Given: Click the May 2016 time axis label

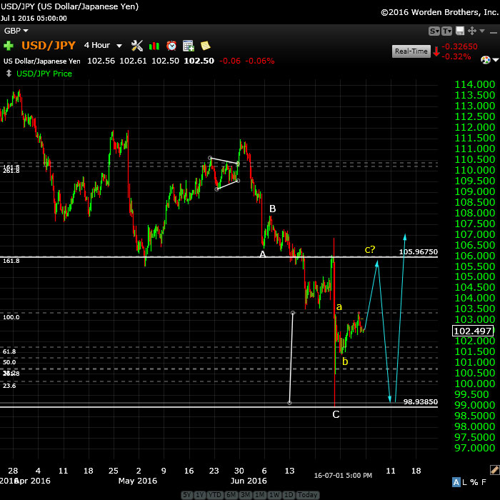Looking at the screenshot, I should pos(137,481).
